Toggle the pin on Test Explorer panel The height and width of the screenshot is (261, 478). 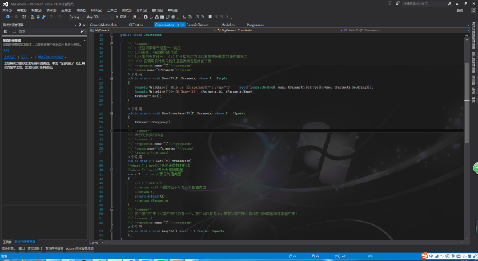(80, 25)
